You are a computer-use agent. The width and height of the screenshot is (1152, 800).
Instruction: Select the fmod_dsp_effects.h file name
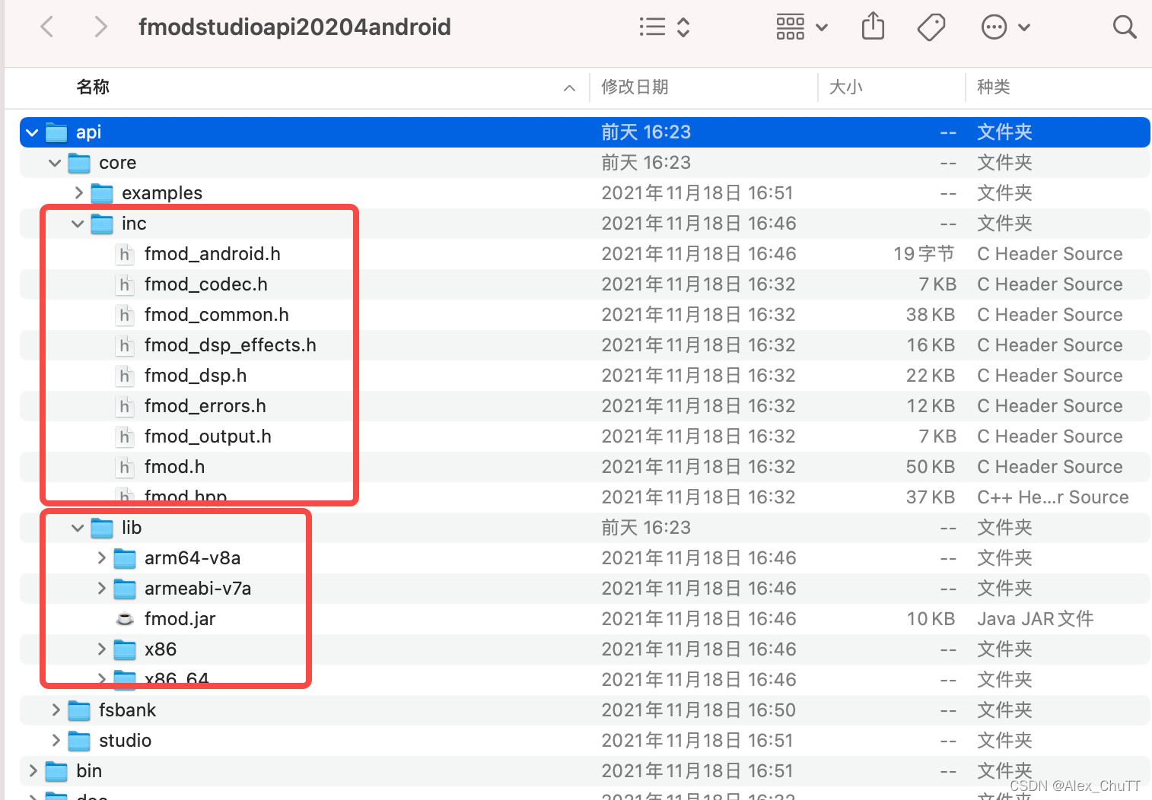click(x=231, y=345)
